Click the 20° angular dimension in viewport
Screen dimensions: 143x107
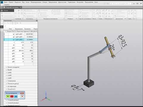[x=112, y=47]
